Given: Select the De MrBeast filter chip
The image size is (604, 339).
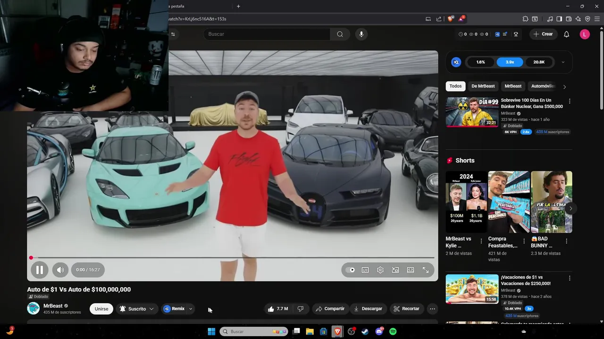Looking at the screenshot, I should (x=483, y=86).
